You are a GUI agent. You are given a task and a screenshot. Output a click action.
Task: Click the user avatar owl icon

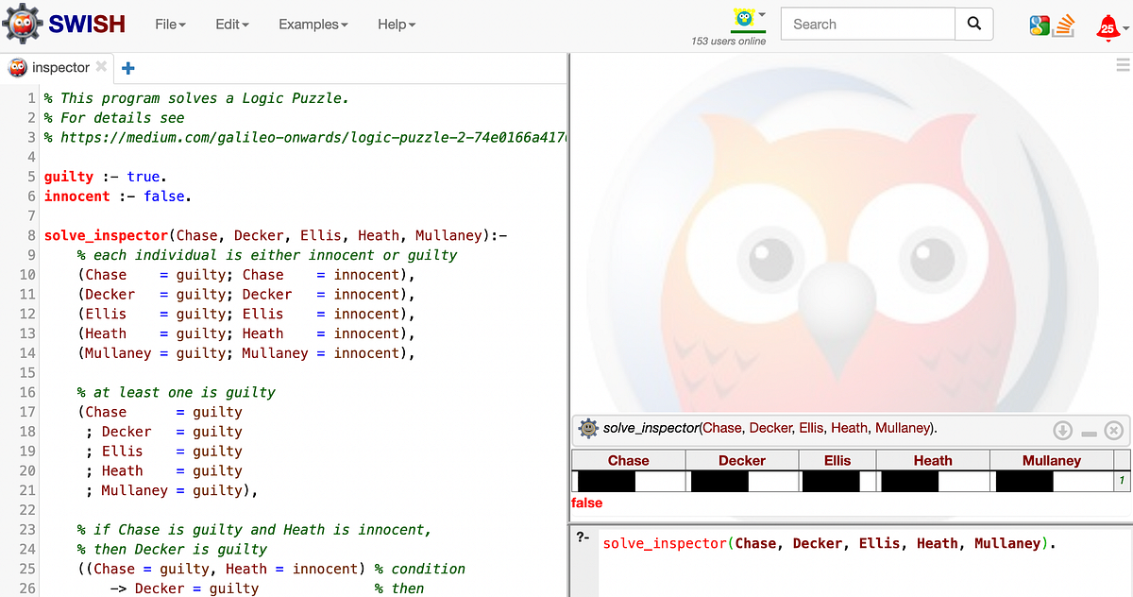pyautogui.click(x=744, y=18)
